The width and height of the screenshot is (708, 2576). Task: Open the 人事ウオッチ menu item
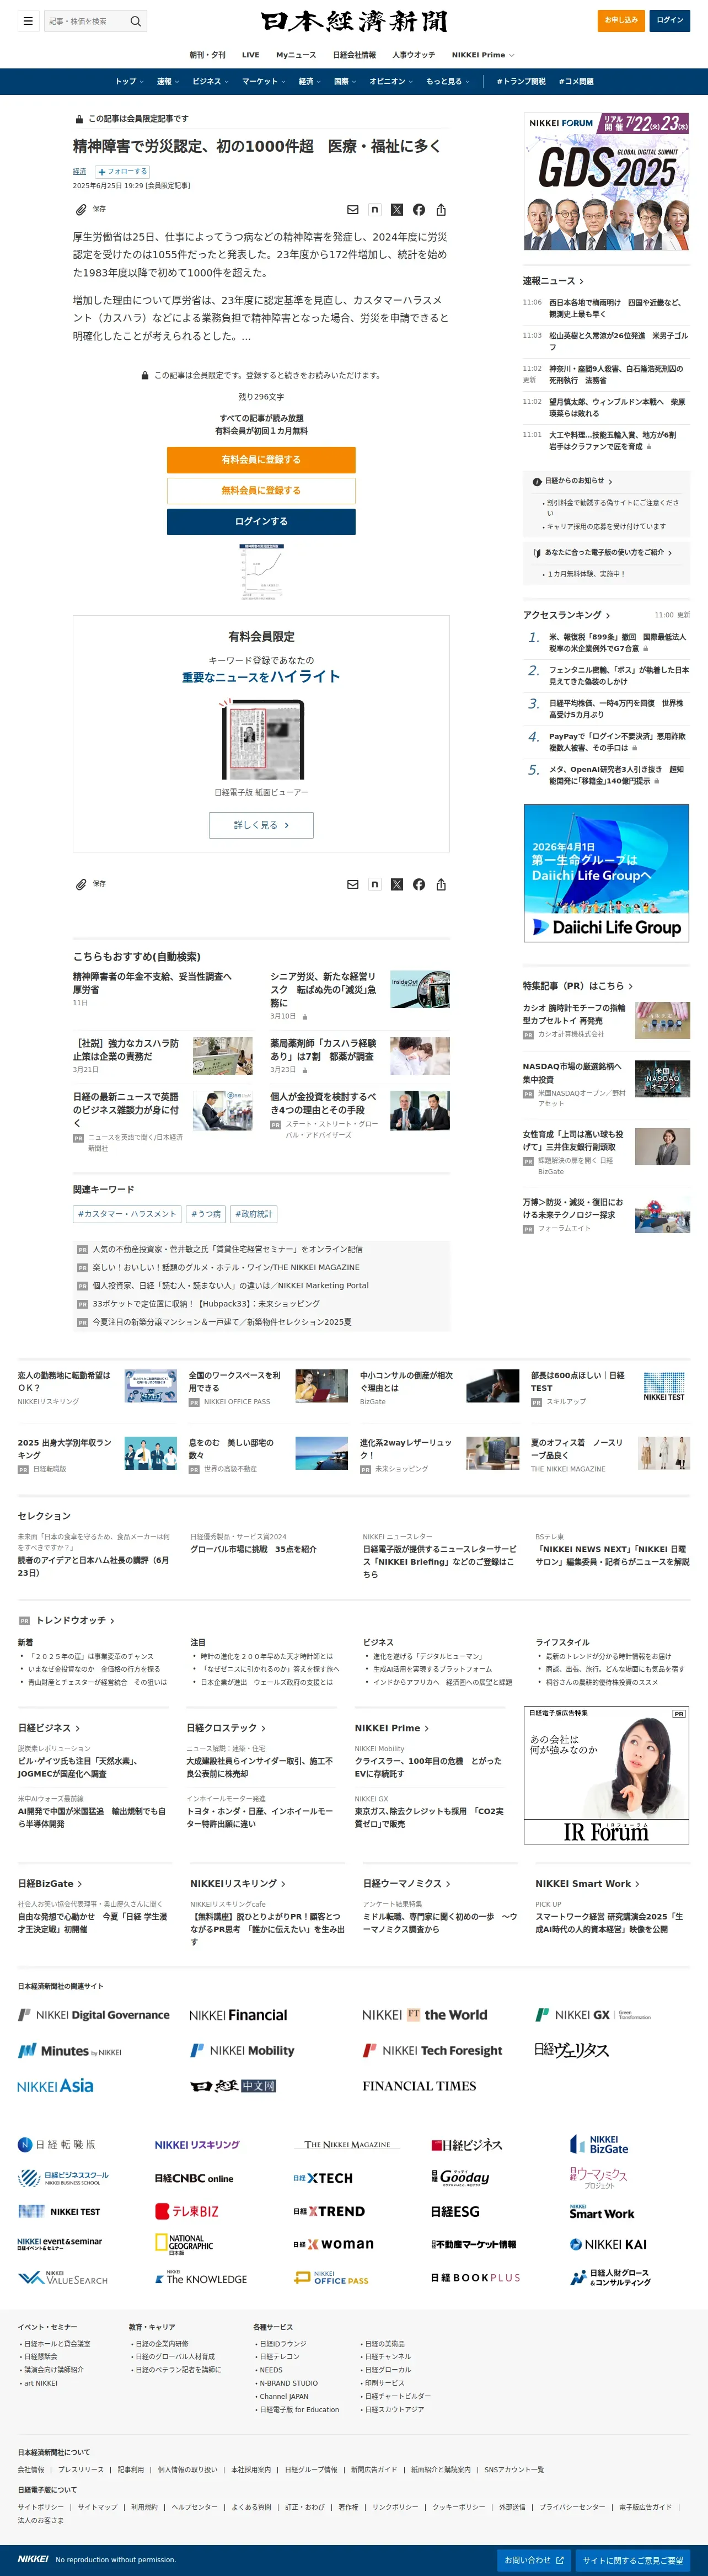(x=413, y=55)
